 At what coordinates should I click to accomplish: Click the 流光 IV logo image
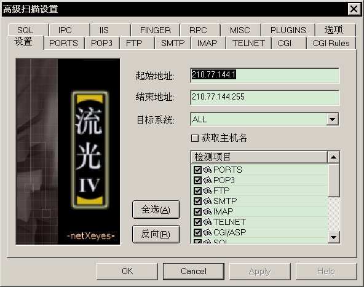click(68, 152)
